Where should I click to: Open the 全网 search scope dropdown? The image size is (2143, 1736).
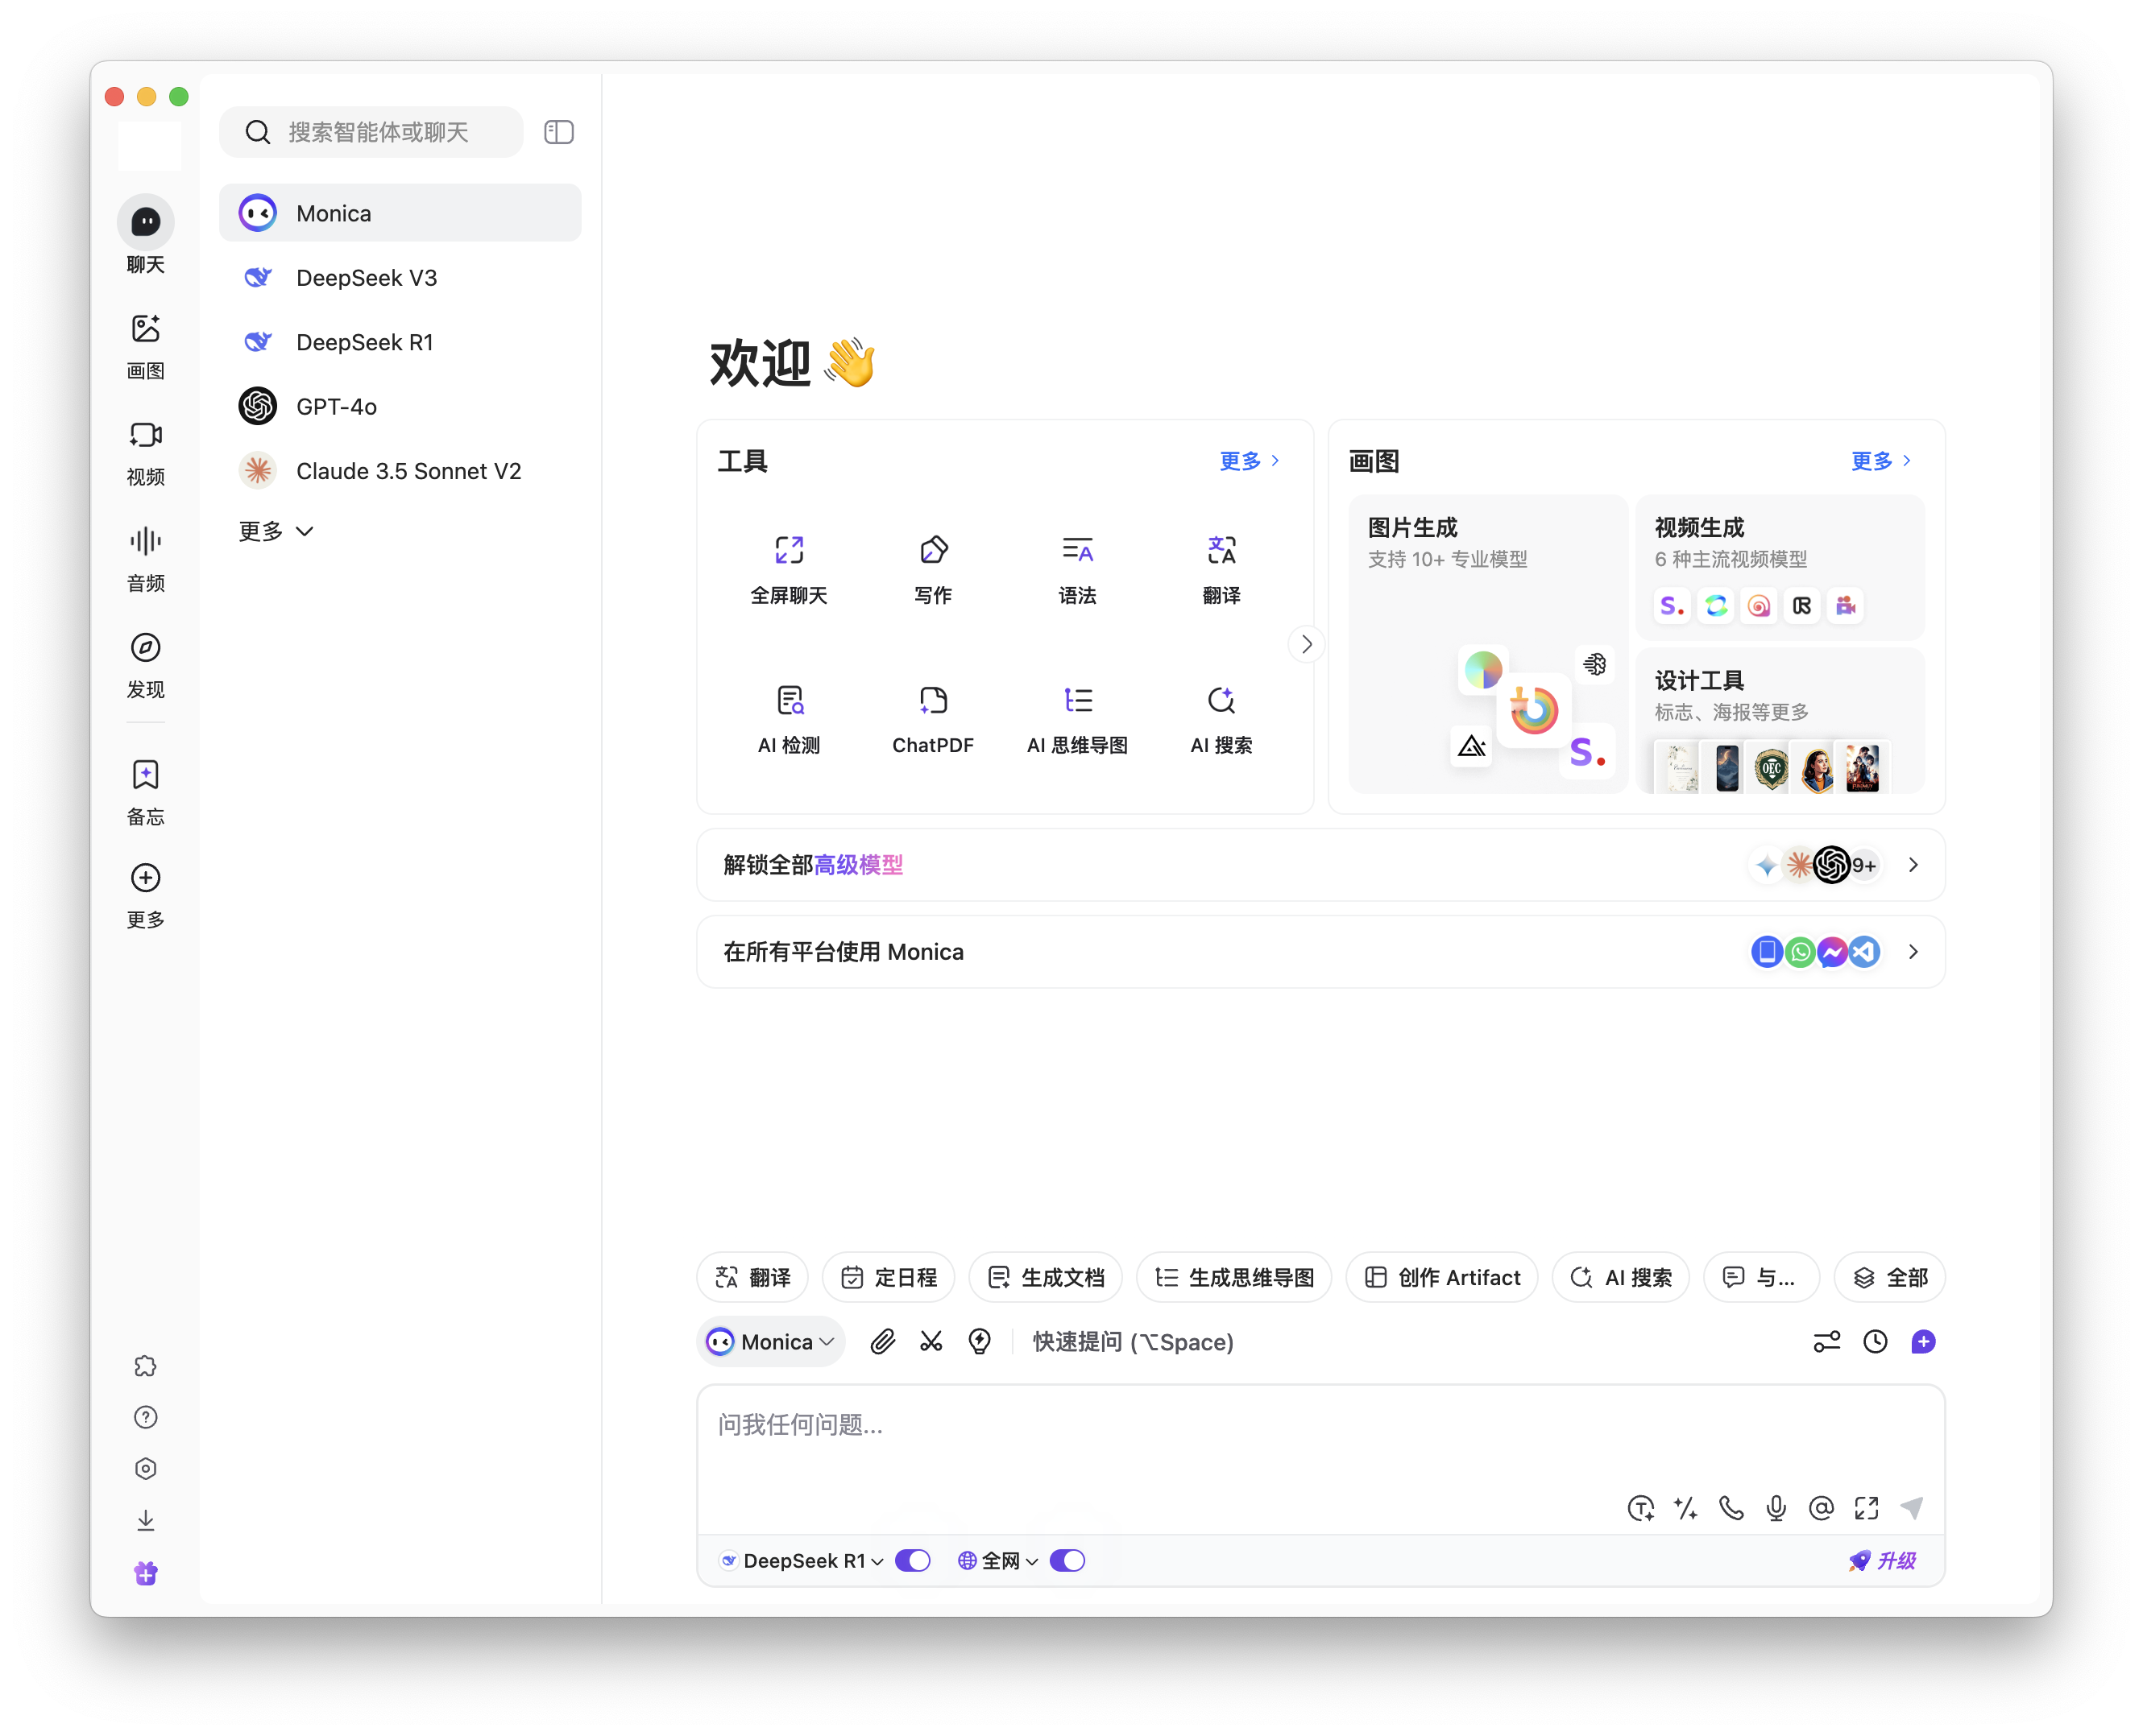click(997, 1560)
